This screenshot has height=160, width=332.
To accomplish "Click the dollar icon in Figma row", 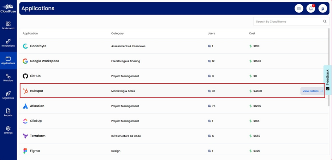I will pos(250,151).
